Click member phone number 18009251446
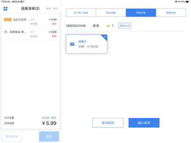 [76, 26]
